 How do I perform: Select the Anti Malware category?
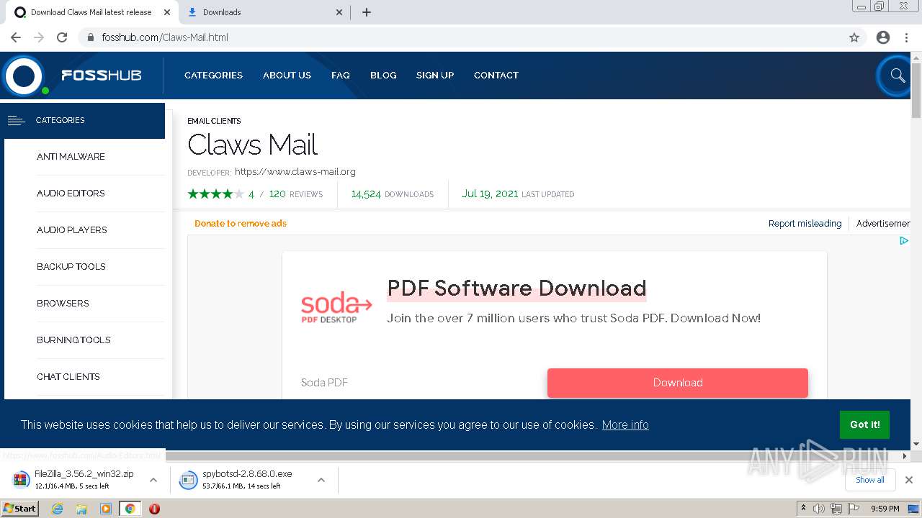(71, 156)
